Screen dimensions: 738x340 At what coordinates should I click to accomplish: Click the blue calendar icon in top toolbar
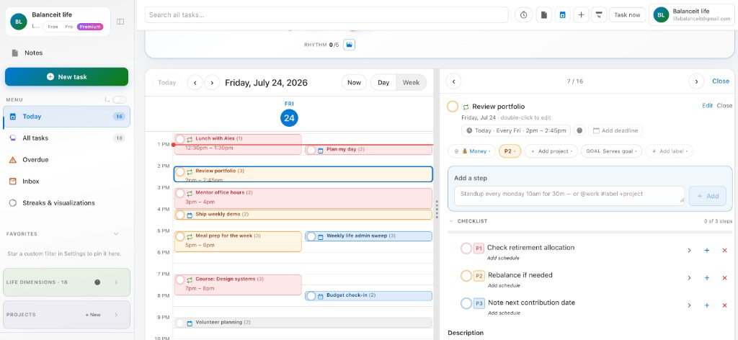562,15
